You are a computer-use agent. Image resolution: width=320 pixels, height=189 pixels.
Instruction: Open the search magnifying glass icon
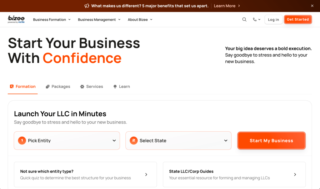[244, 19]
